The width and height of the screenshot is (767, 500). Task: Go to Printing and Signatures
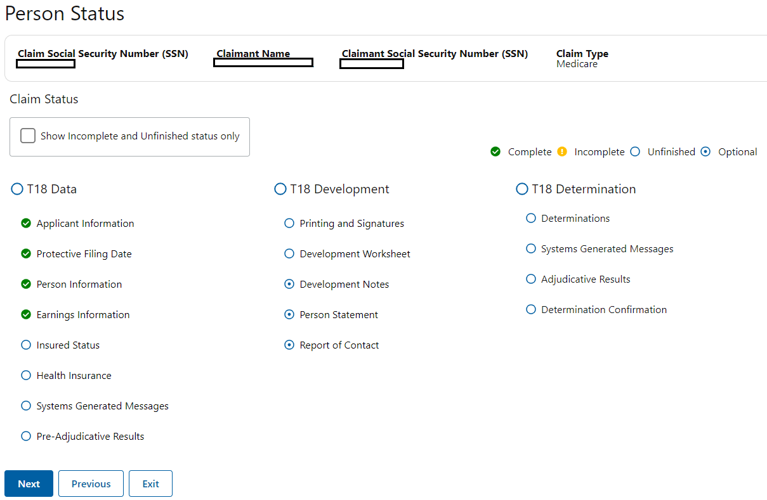coord(351,223)
